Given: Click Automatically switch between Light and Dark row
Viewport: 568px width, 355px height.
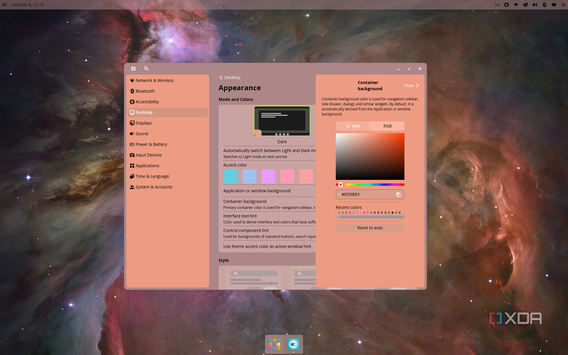Looking at the screenshot, I should tap(269, 153).
